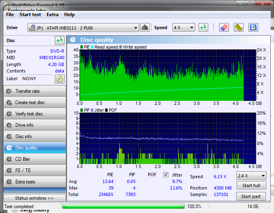Click the PIF green legend swatch
The image size is (274, 213).
(x=82, y=110)
